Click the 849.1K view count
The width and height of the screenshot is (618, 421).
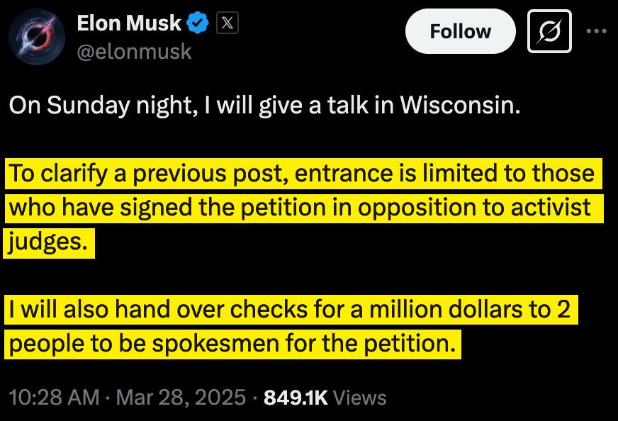pyautogui.click(x=296, y=398)
